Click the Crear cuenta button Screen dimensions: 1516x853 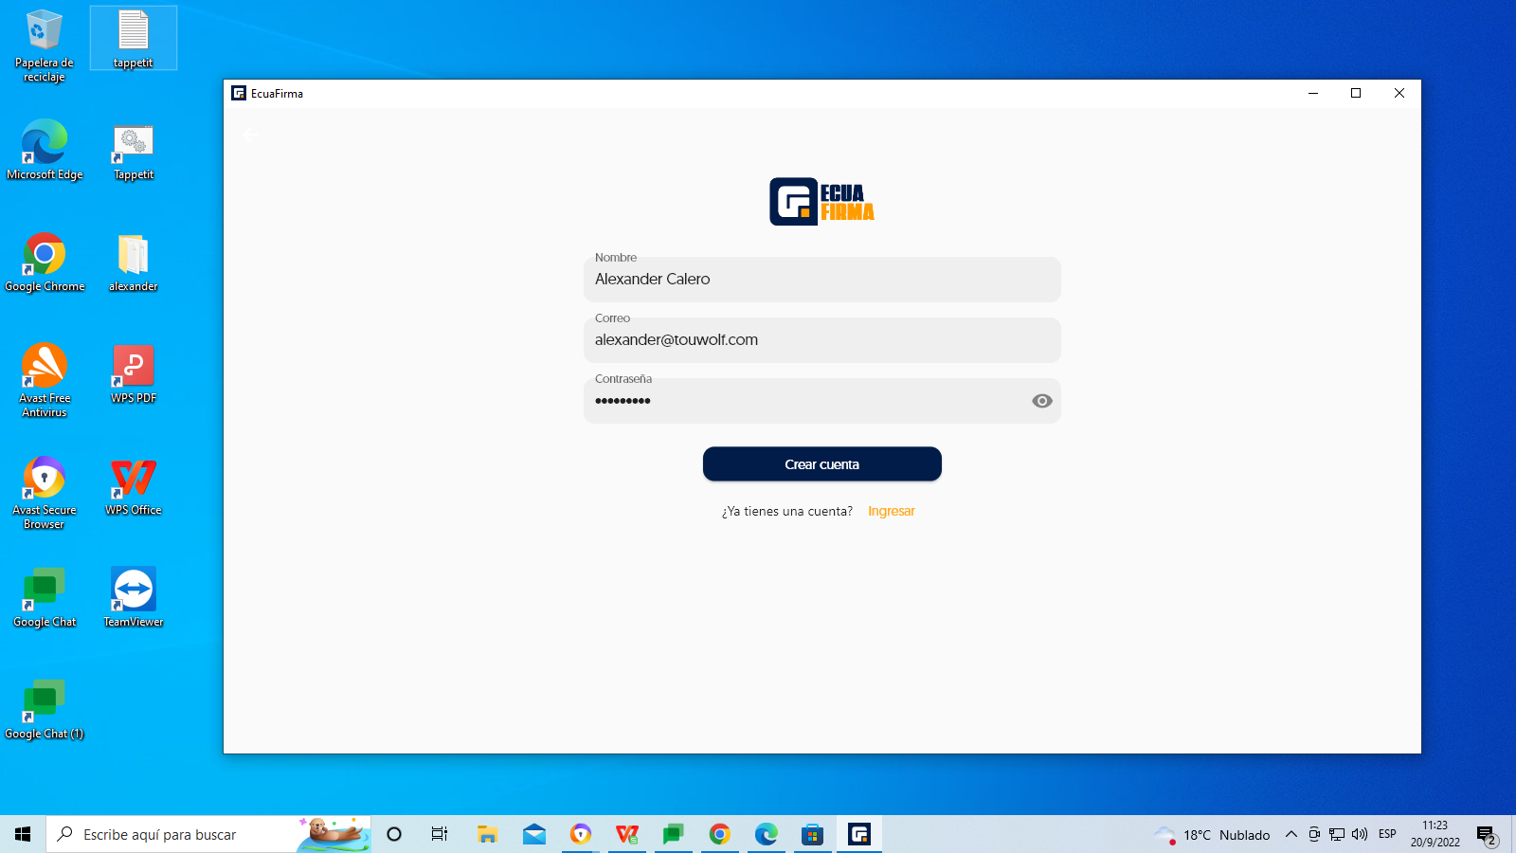tap(822, 464)
